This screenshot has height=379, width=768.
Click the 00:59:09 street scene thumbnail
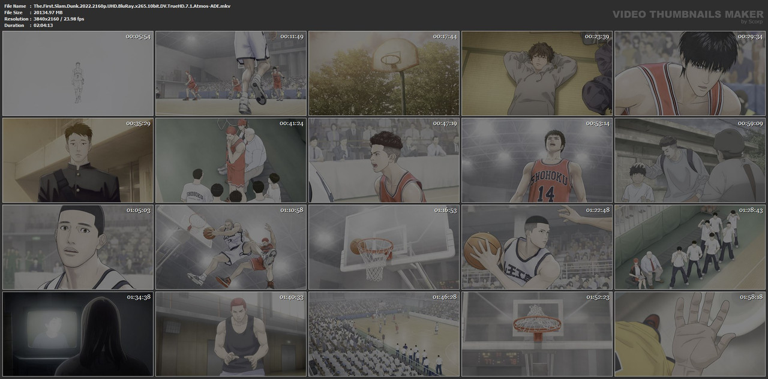point(690,160)
